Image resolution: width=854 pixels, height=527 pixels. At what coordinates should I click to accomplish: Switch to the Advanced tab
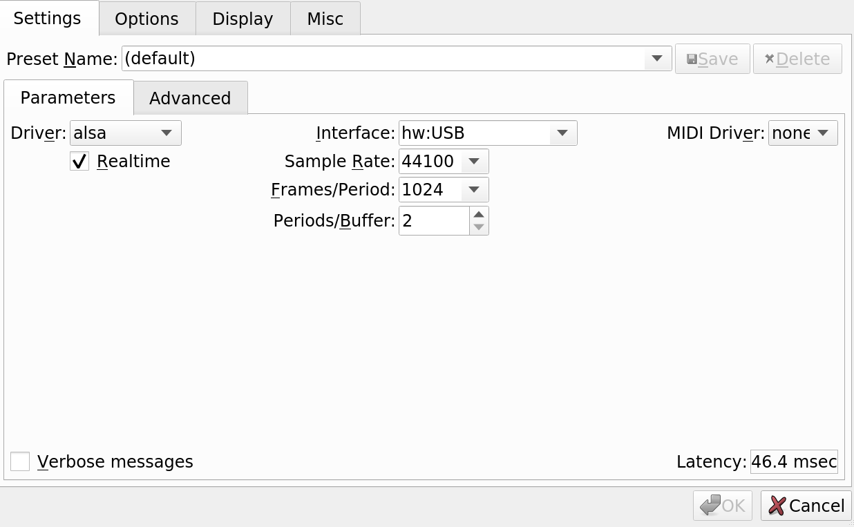tap(190, 98)
